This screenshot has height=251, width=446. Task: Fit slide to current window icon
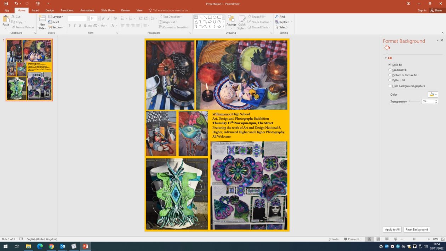442,239
